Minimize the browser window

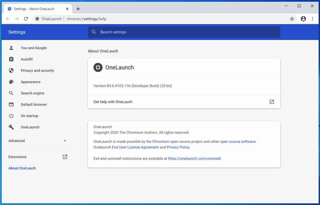(x=286, y=6)
